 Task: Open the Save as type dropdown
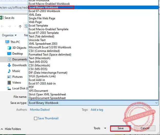[x=93, y=103]
